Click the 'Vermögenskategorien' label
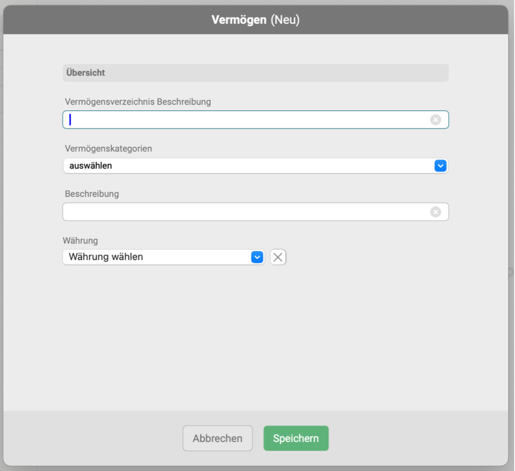This screenshot has width=515, height=471. pyautogui.click(x=109, y=149)
